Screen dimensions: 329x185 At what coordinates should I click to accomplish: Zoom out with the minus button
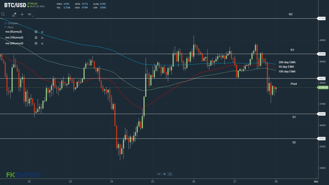pos(159,174)
